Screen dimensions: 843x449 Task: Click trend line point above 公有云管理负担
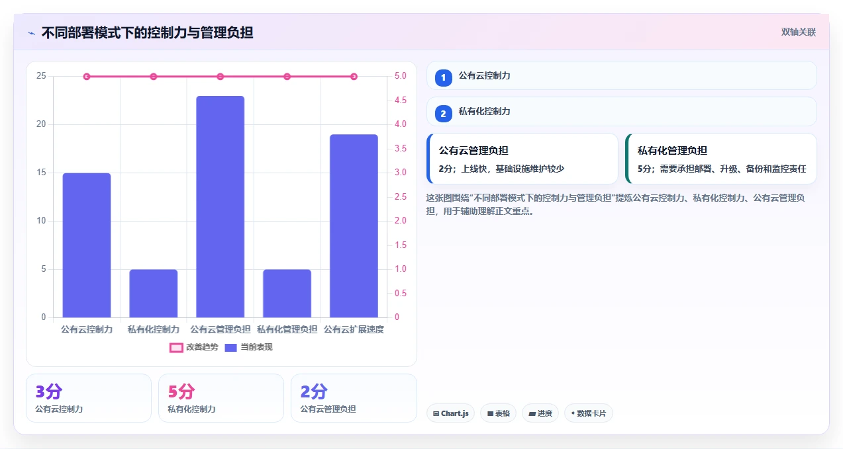221,77
